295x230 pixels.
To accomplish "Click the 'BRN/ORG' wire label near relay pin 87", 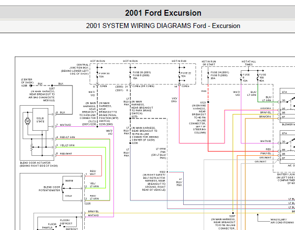I will pyautogui.click(x=265, y=116).
